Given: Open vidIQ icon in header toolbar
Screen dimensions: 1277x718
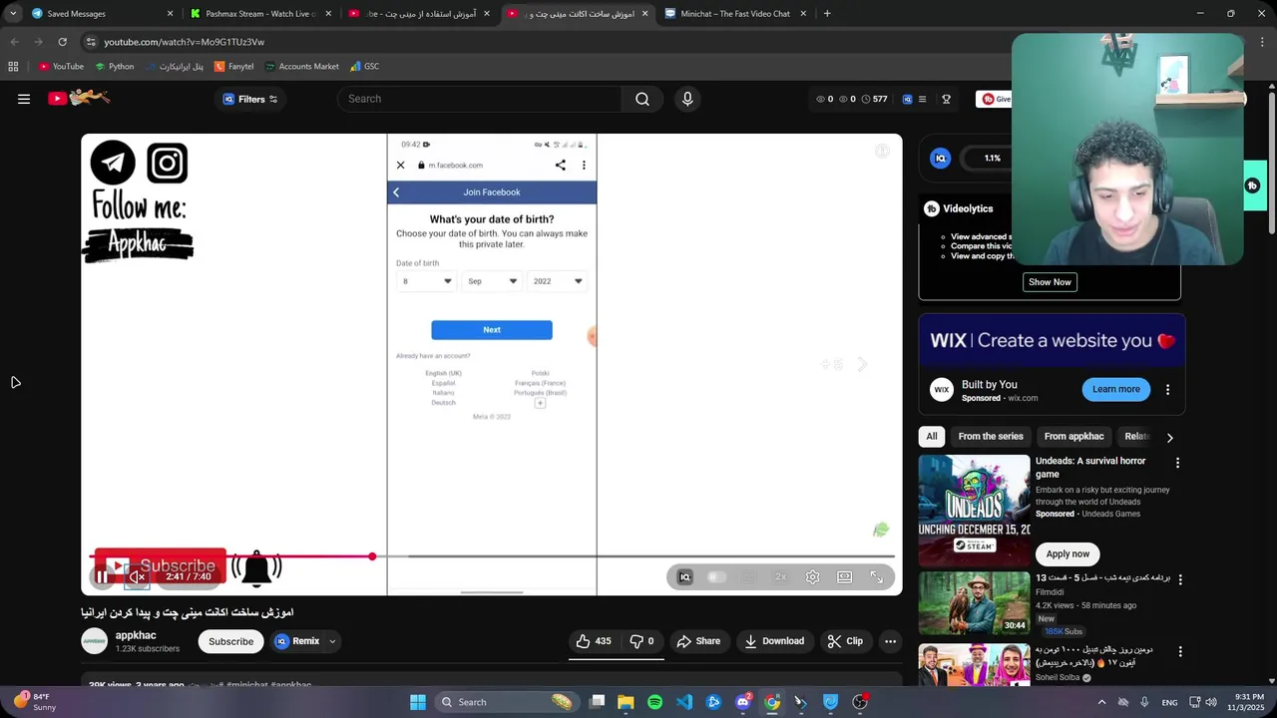Looking at the screenshot, I should [x=907, y=99].
